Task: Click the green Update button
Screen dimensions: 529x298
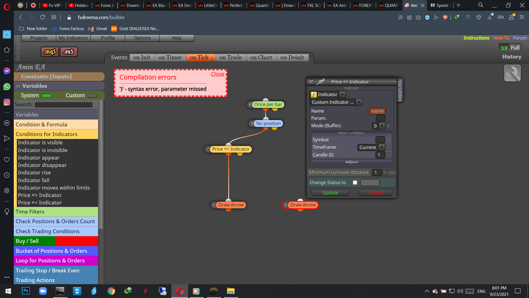Action: coord(330,193)
